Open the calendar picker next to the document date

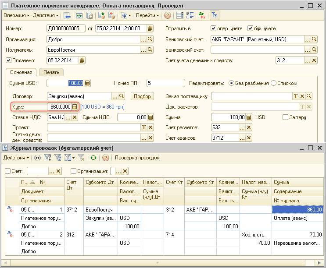(x=150, y=28)
